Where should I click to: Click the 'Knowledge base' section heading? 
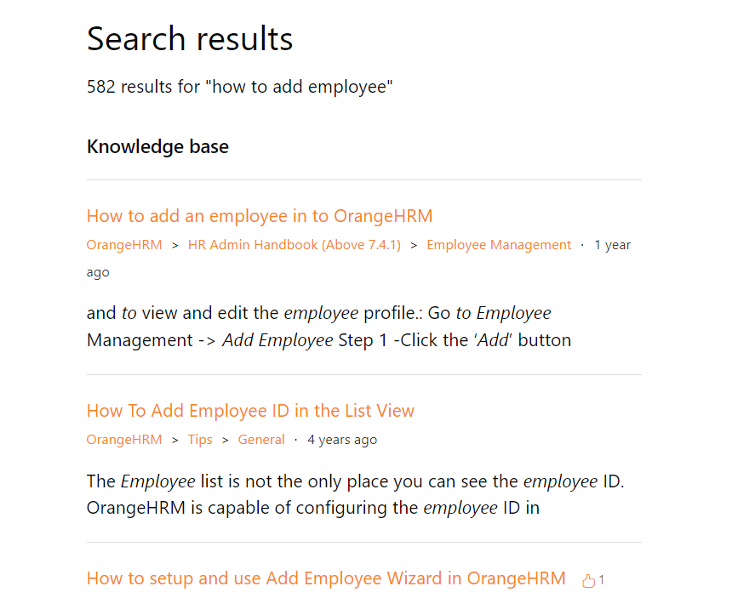pyautogui.click(x=157, y=146)
